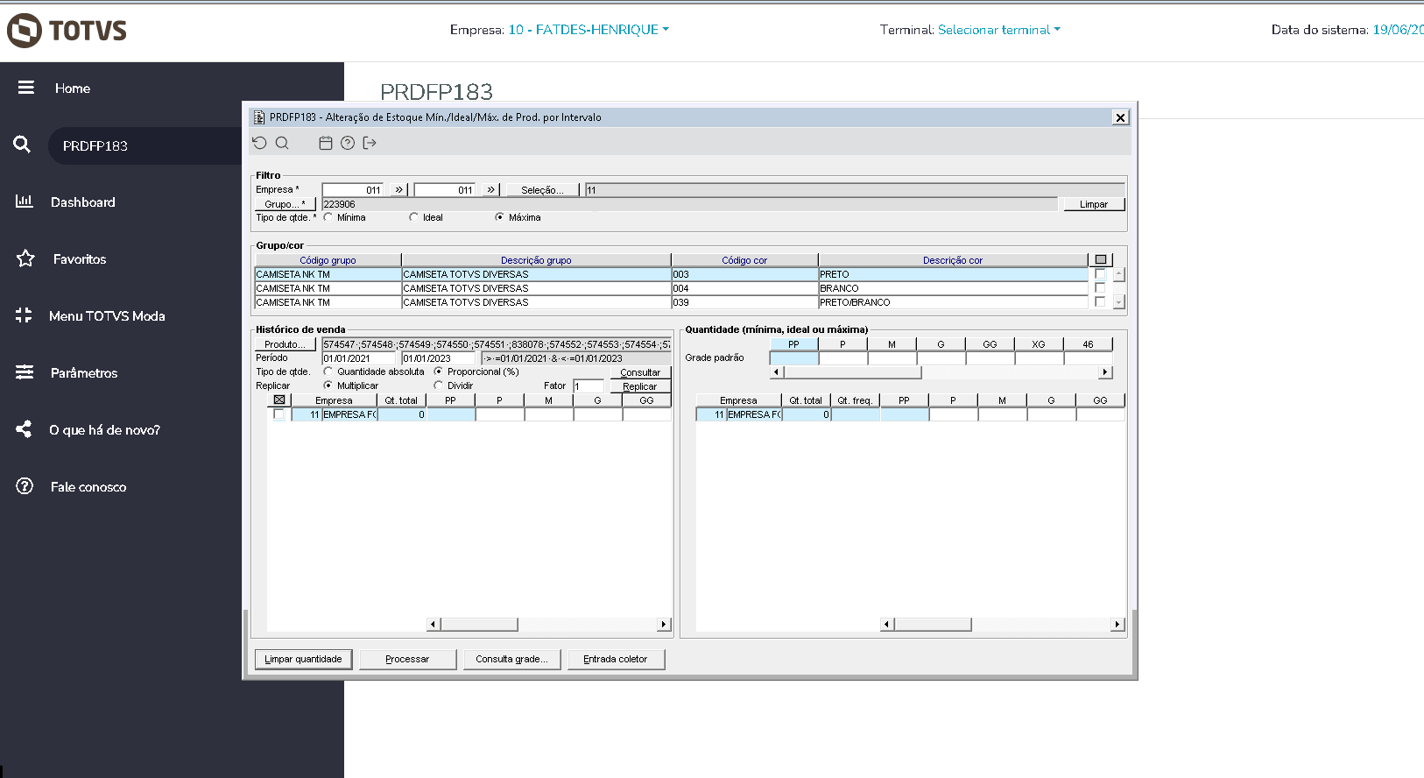This screenshot has width=1424, height=778.
Task: Click the Grupo/cor list scroll down arrow
Action: [x=1118, y=302]
